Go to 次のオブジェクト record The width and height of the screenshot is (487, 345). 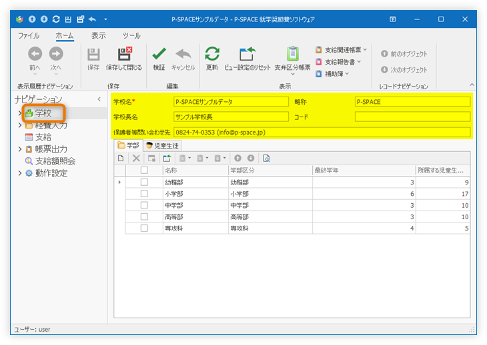coord(404,70)
